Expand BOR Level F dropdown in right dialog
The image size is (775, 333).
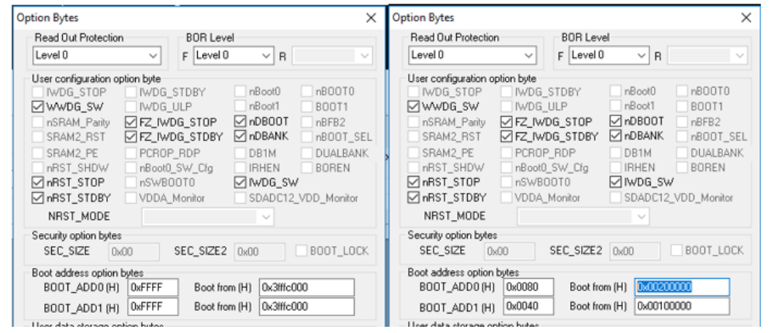pos(609,55)
